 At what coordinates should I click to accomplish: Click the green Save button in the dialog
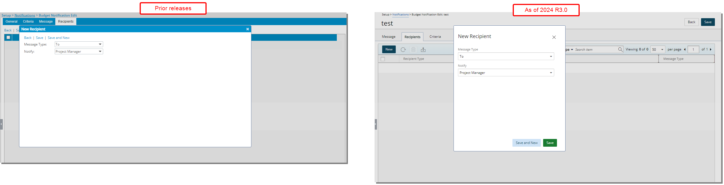click(x=550, y=143)
